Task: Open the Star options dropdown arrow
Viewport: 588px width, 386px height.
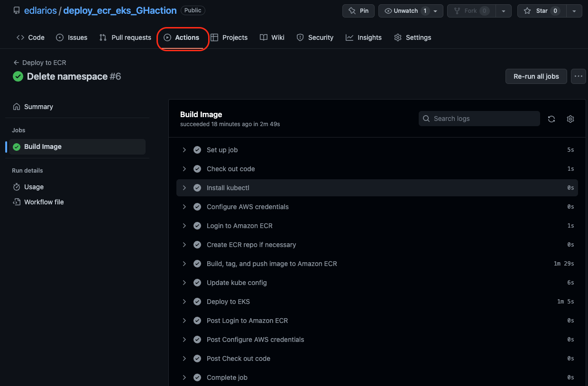Action: click(x=574, y=10)
